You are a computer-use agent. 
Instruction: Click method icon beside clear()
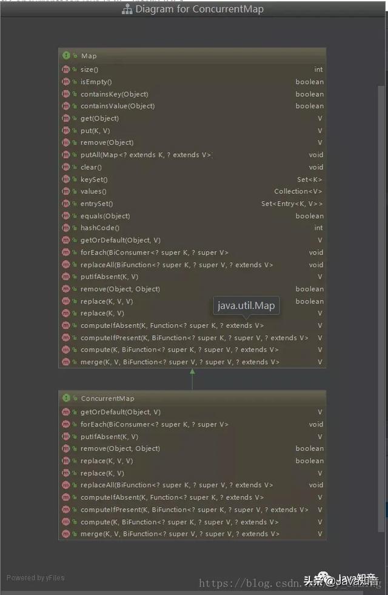pyautogui.click(x=65, y=167)
